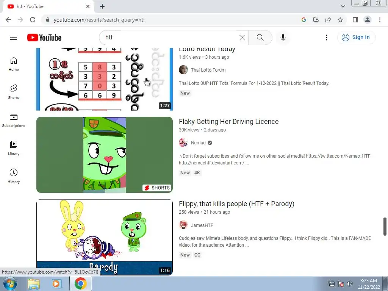The height and width of the screenshot is (291, 388).
Task: Open Flippy, that kills people video title
Action: [236, 204]
